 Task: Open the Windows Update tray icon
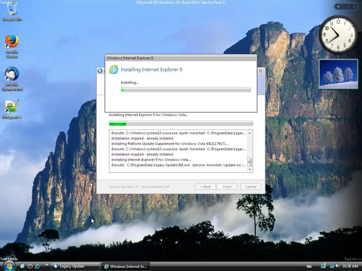coord(323,266)
